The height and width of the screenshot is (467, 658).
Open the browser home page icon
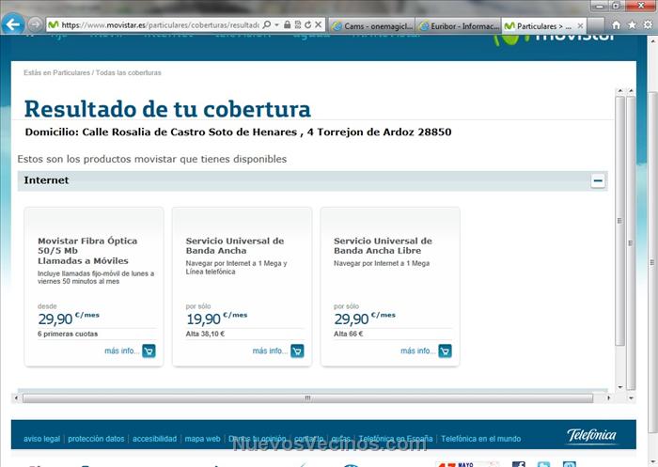616,25
